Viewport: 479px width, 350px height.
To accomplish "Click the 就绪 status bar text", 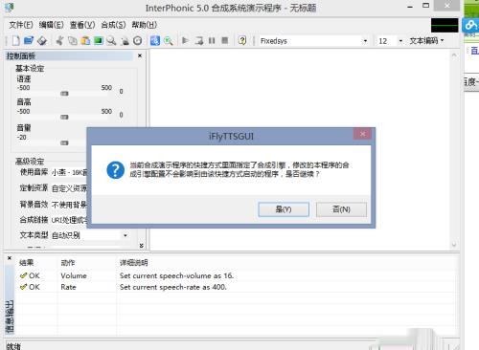I will pos(13,346).
